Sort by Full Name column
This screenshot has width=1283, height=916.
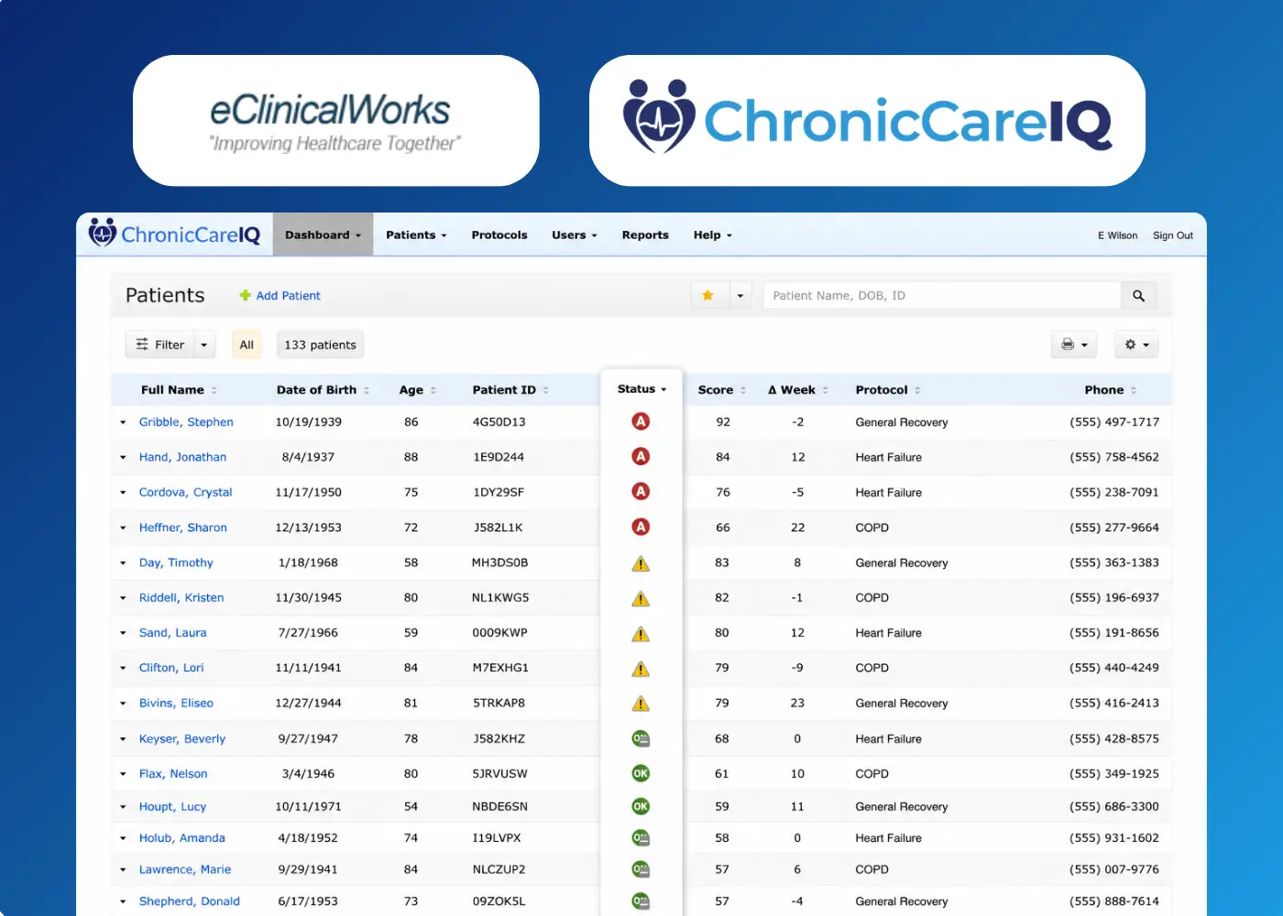(x=179, y=389)
